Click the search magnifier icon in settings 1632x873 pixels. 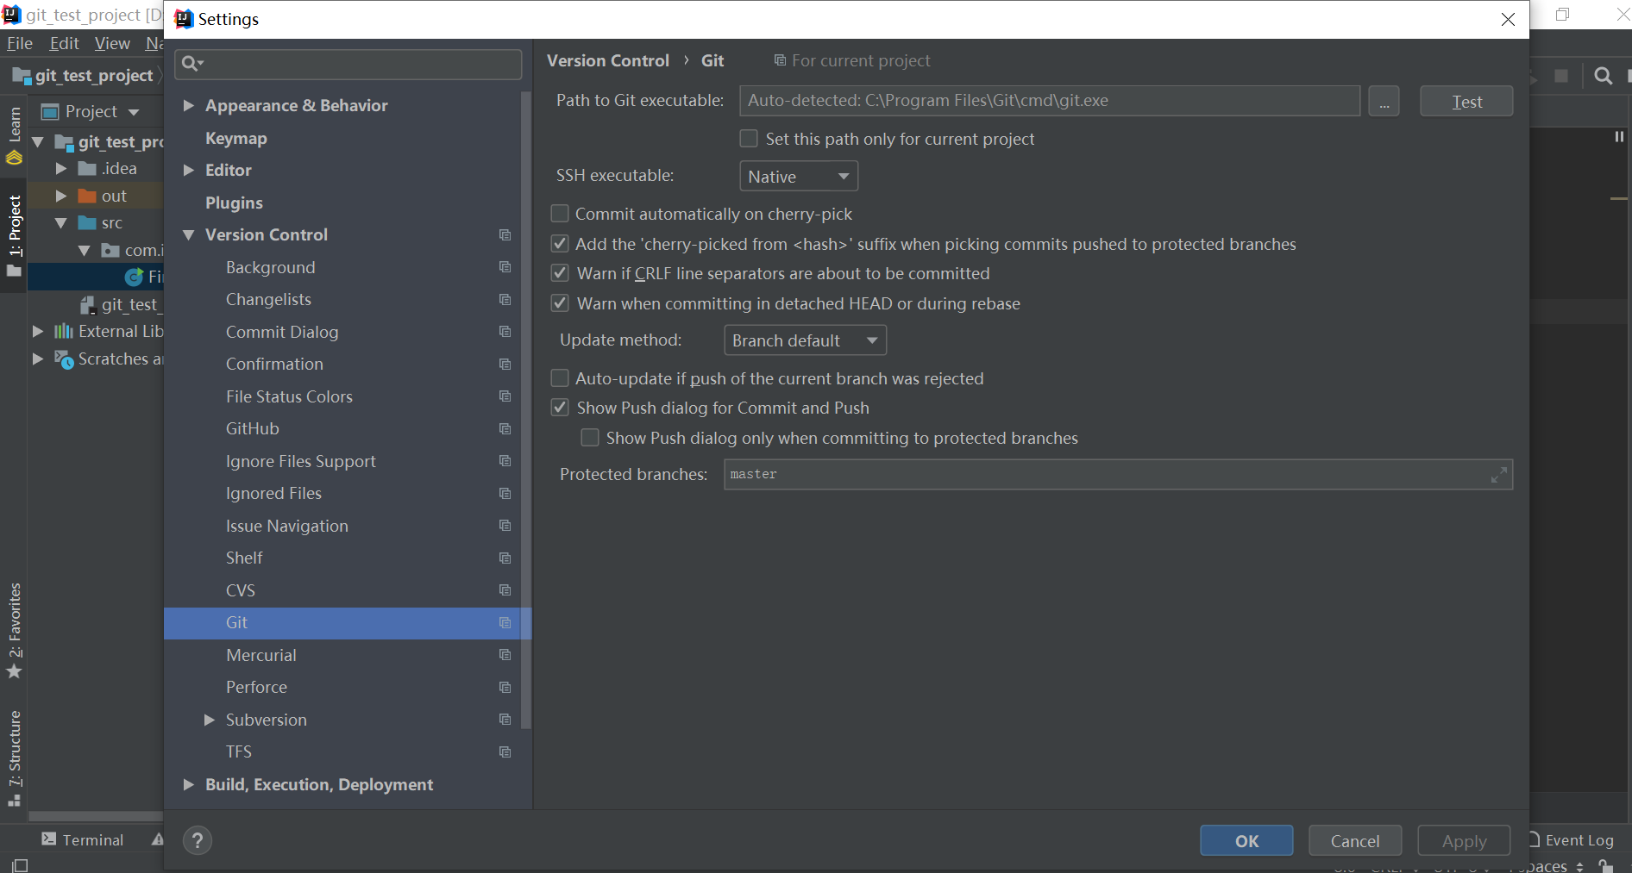[x=191, y=63]
